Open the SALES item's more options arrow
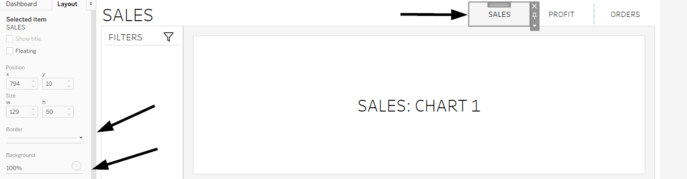 click(x=534, y=26)
